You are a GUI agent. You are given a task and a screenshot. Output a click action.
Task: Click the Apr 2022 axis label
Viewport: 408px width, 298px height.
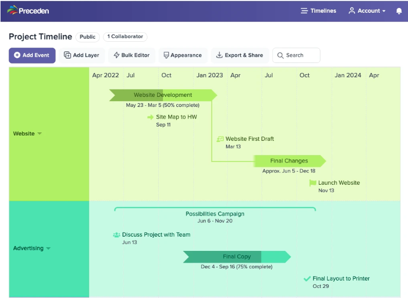106,75
